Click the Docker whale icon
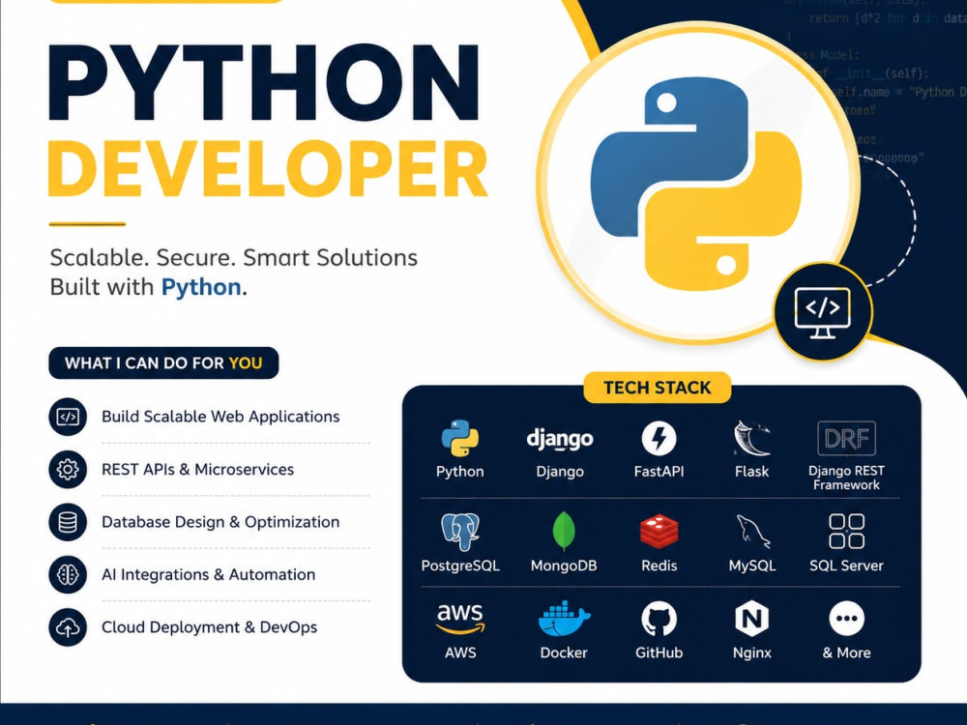The image size is (967, 725). [x=564, y=619]
